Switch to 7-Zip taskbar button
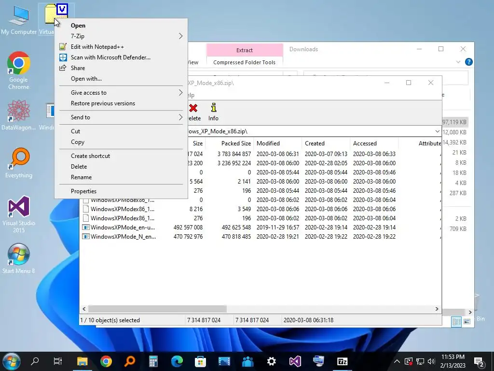 (343, 361)
